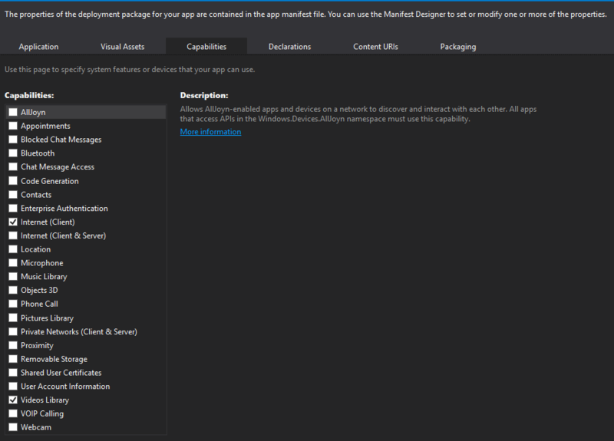Turn on Removable Storage capability
This screenshot has width=614, height=441.
coord(13,359)
